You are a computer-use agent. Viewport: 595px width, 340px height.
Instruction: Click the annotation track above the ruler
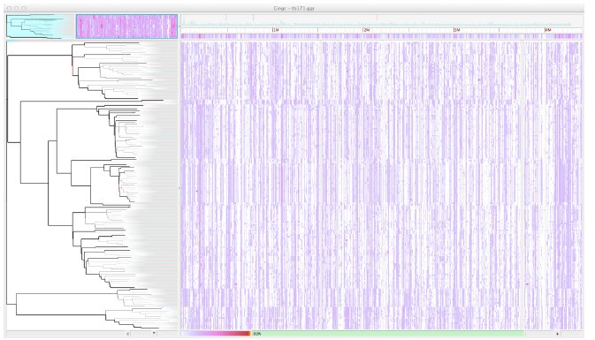pyautogui.click(x=381, y=20)
